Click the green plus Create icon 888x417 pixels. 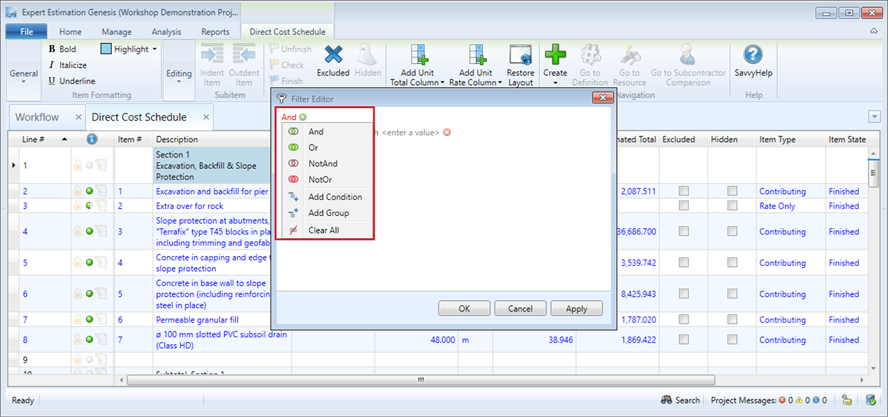pos(555,54)
